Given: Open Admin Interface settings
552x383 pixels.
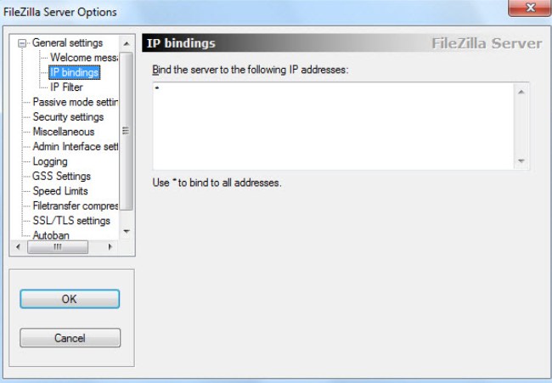Looking at the screenshot, I should pyautogui.click(x=76, y=146).
